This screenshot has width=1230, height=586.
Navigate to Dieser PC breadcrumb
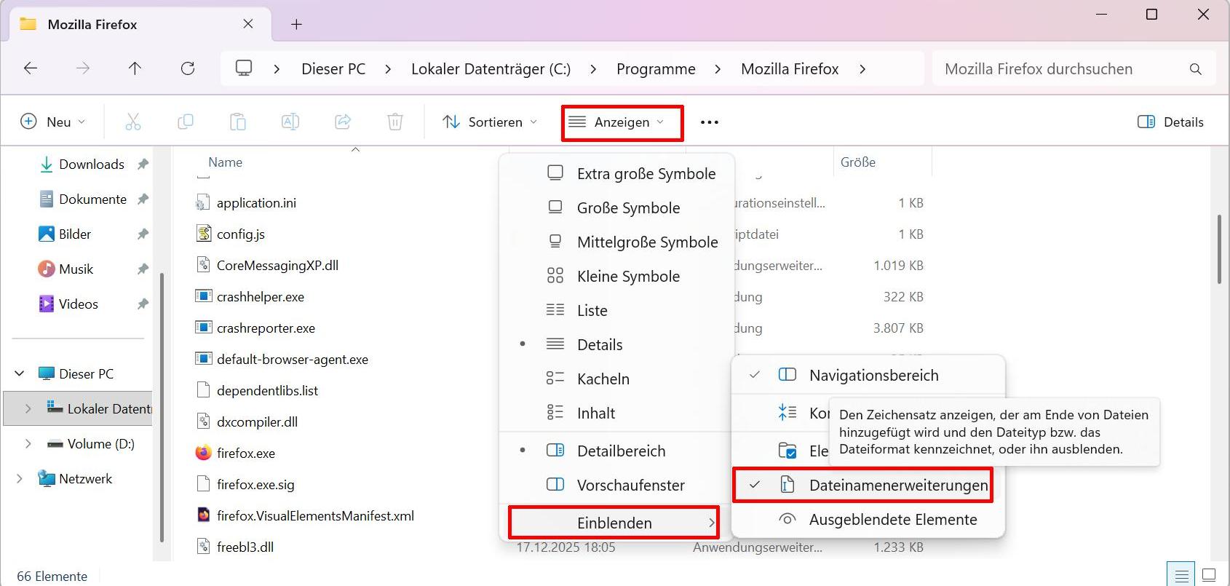[333, 69]
